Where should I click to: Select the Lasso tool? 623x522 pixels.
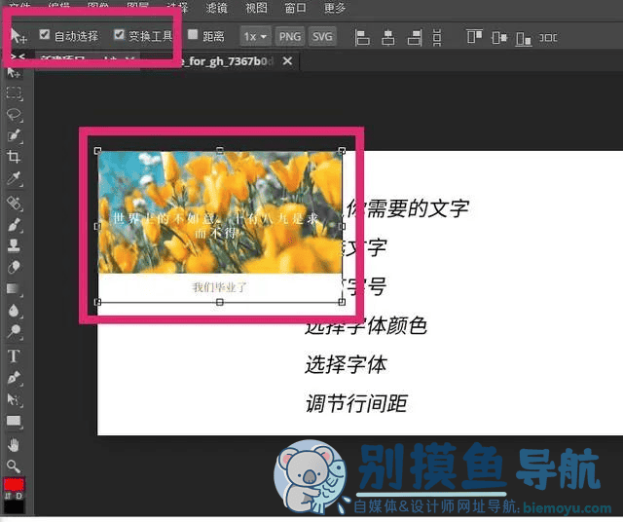click(15, 115)
